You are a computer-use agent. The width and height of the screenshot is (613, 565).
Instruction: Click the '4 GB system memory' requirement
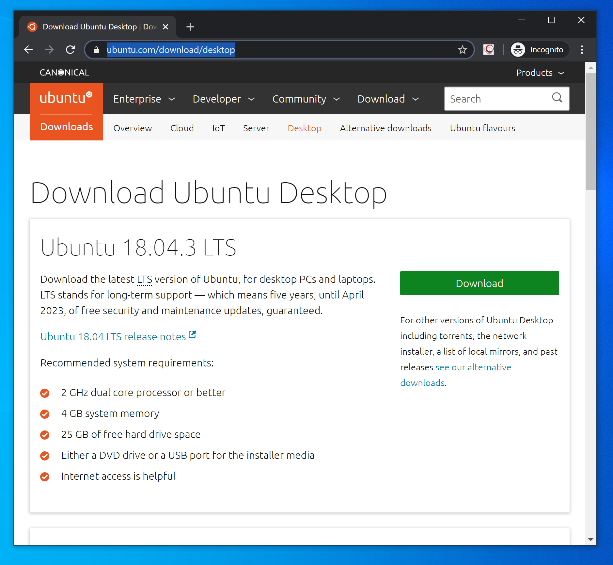click(110, 413)
